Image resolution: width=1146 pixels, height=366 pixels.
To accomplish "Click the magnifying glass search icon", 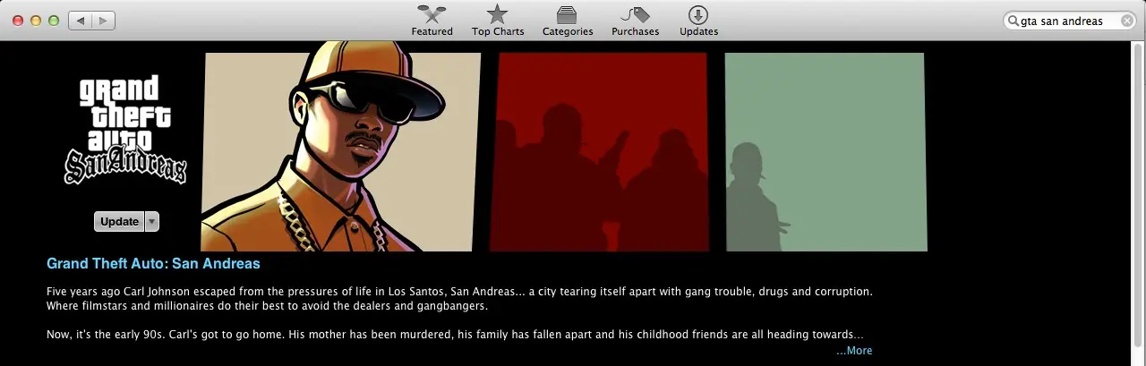I will click(1013, 21).
